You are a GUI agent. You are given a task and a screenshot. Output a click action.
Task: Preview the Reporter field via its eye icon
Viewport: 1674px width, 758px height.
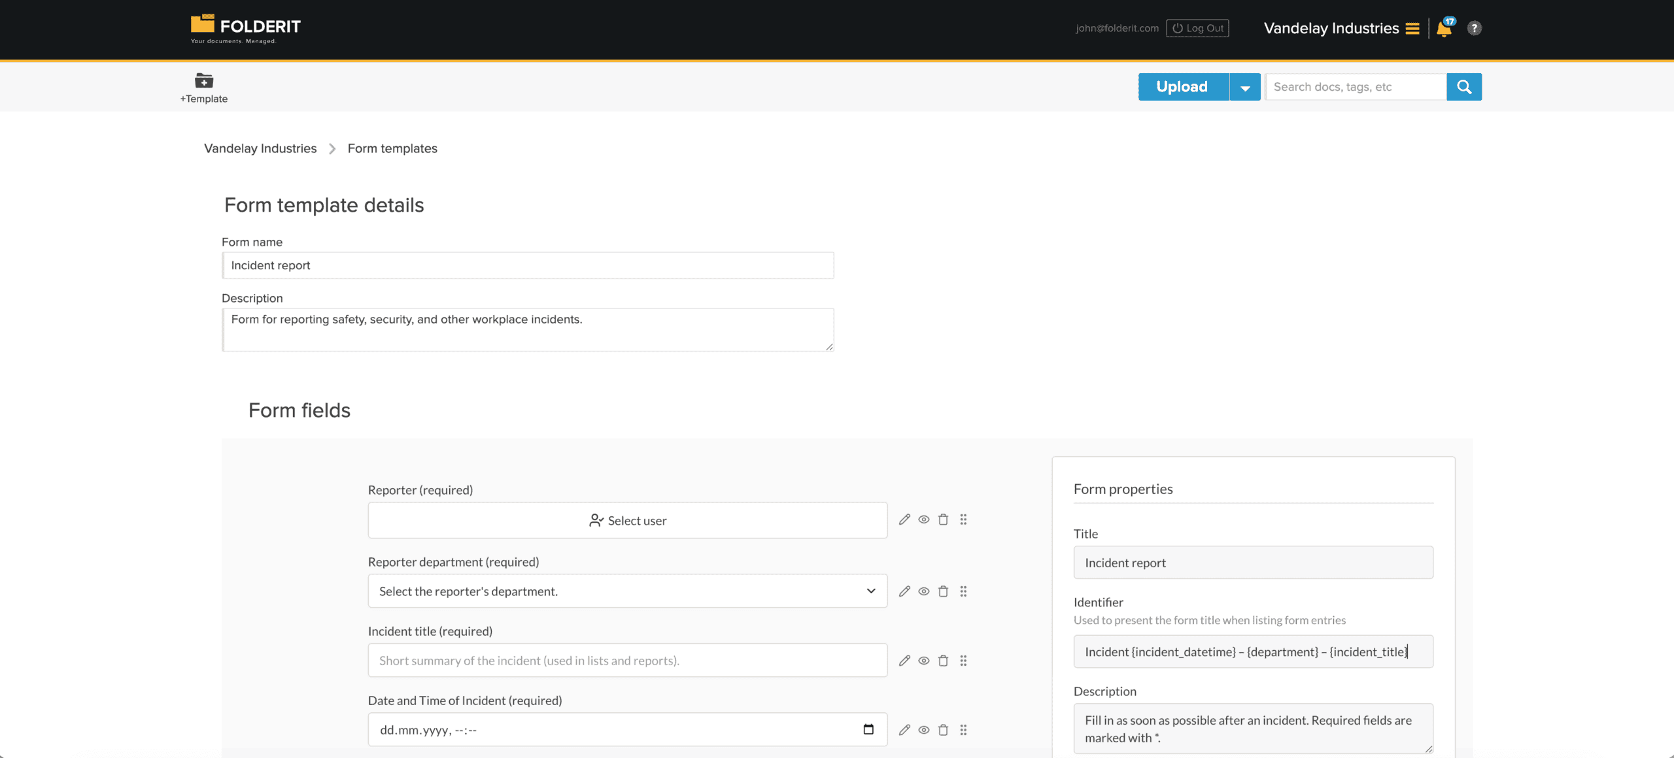coord(924,519)
